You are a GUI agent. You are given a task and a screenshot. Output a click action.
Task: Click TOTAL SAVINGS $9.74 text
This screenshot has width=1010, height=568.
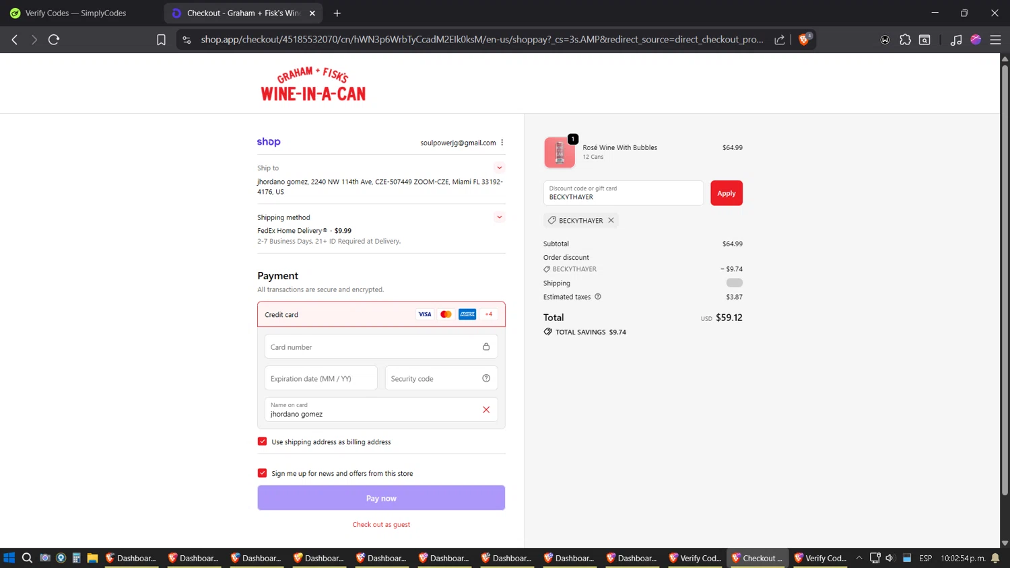(x=585, y=332)
